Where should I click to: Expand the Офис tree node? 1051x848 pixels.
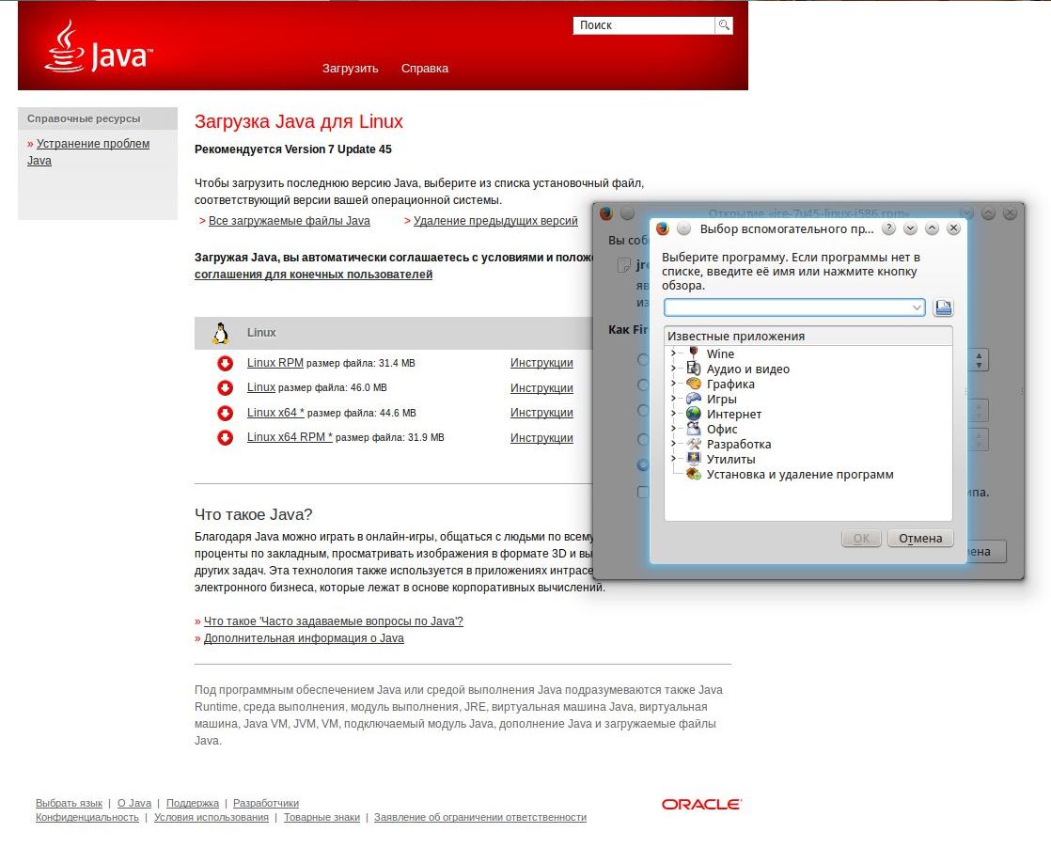click(674, 429)
